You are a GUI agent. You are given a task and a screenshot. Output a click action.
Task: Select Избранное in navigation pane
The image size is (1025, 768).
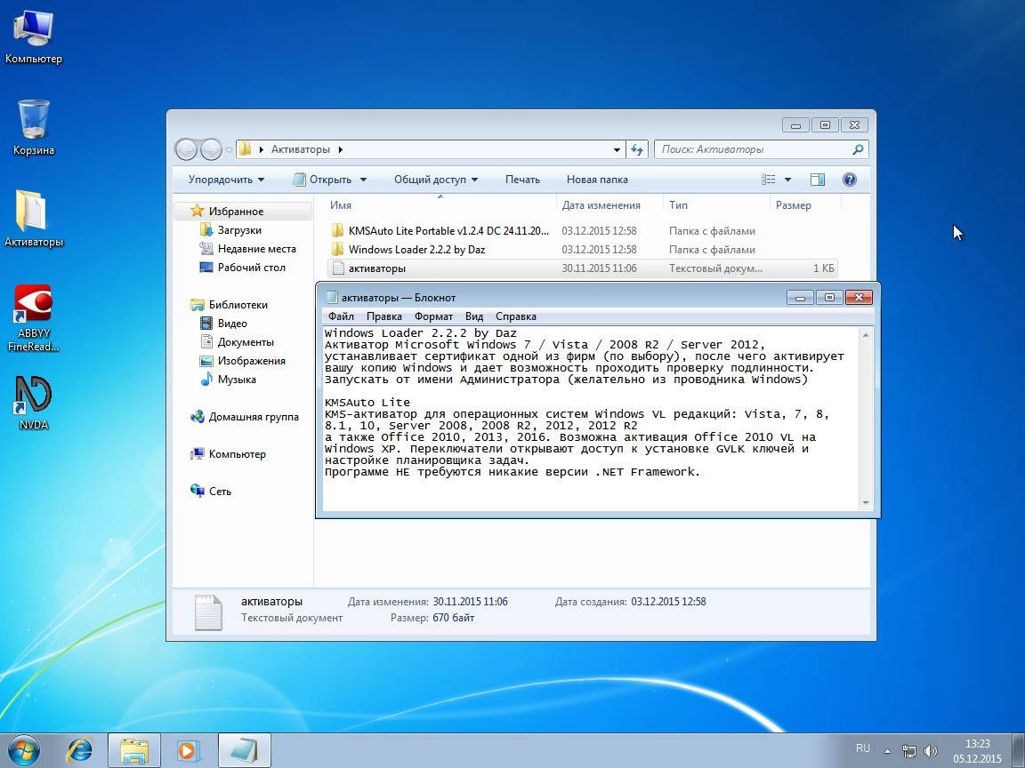(x=236, y=212)
